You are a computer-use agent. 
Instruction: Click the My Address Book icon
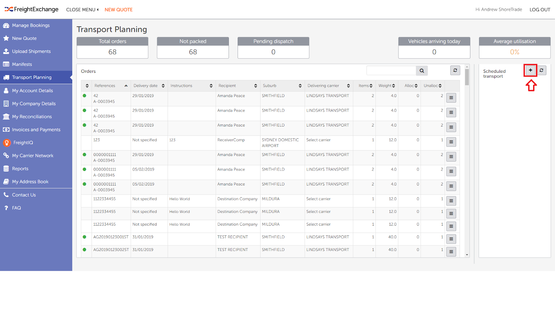tap(6, 182)
